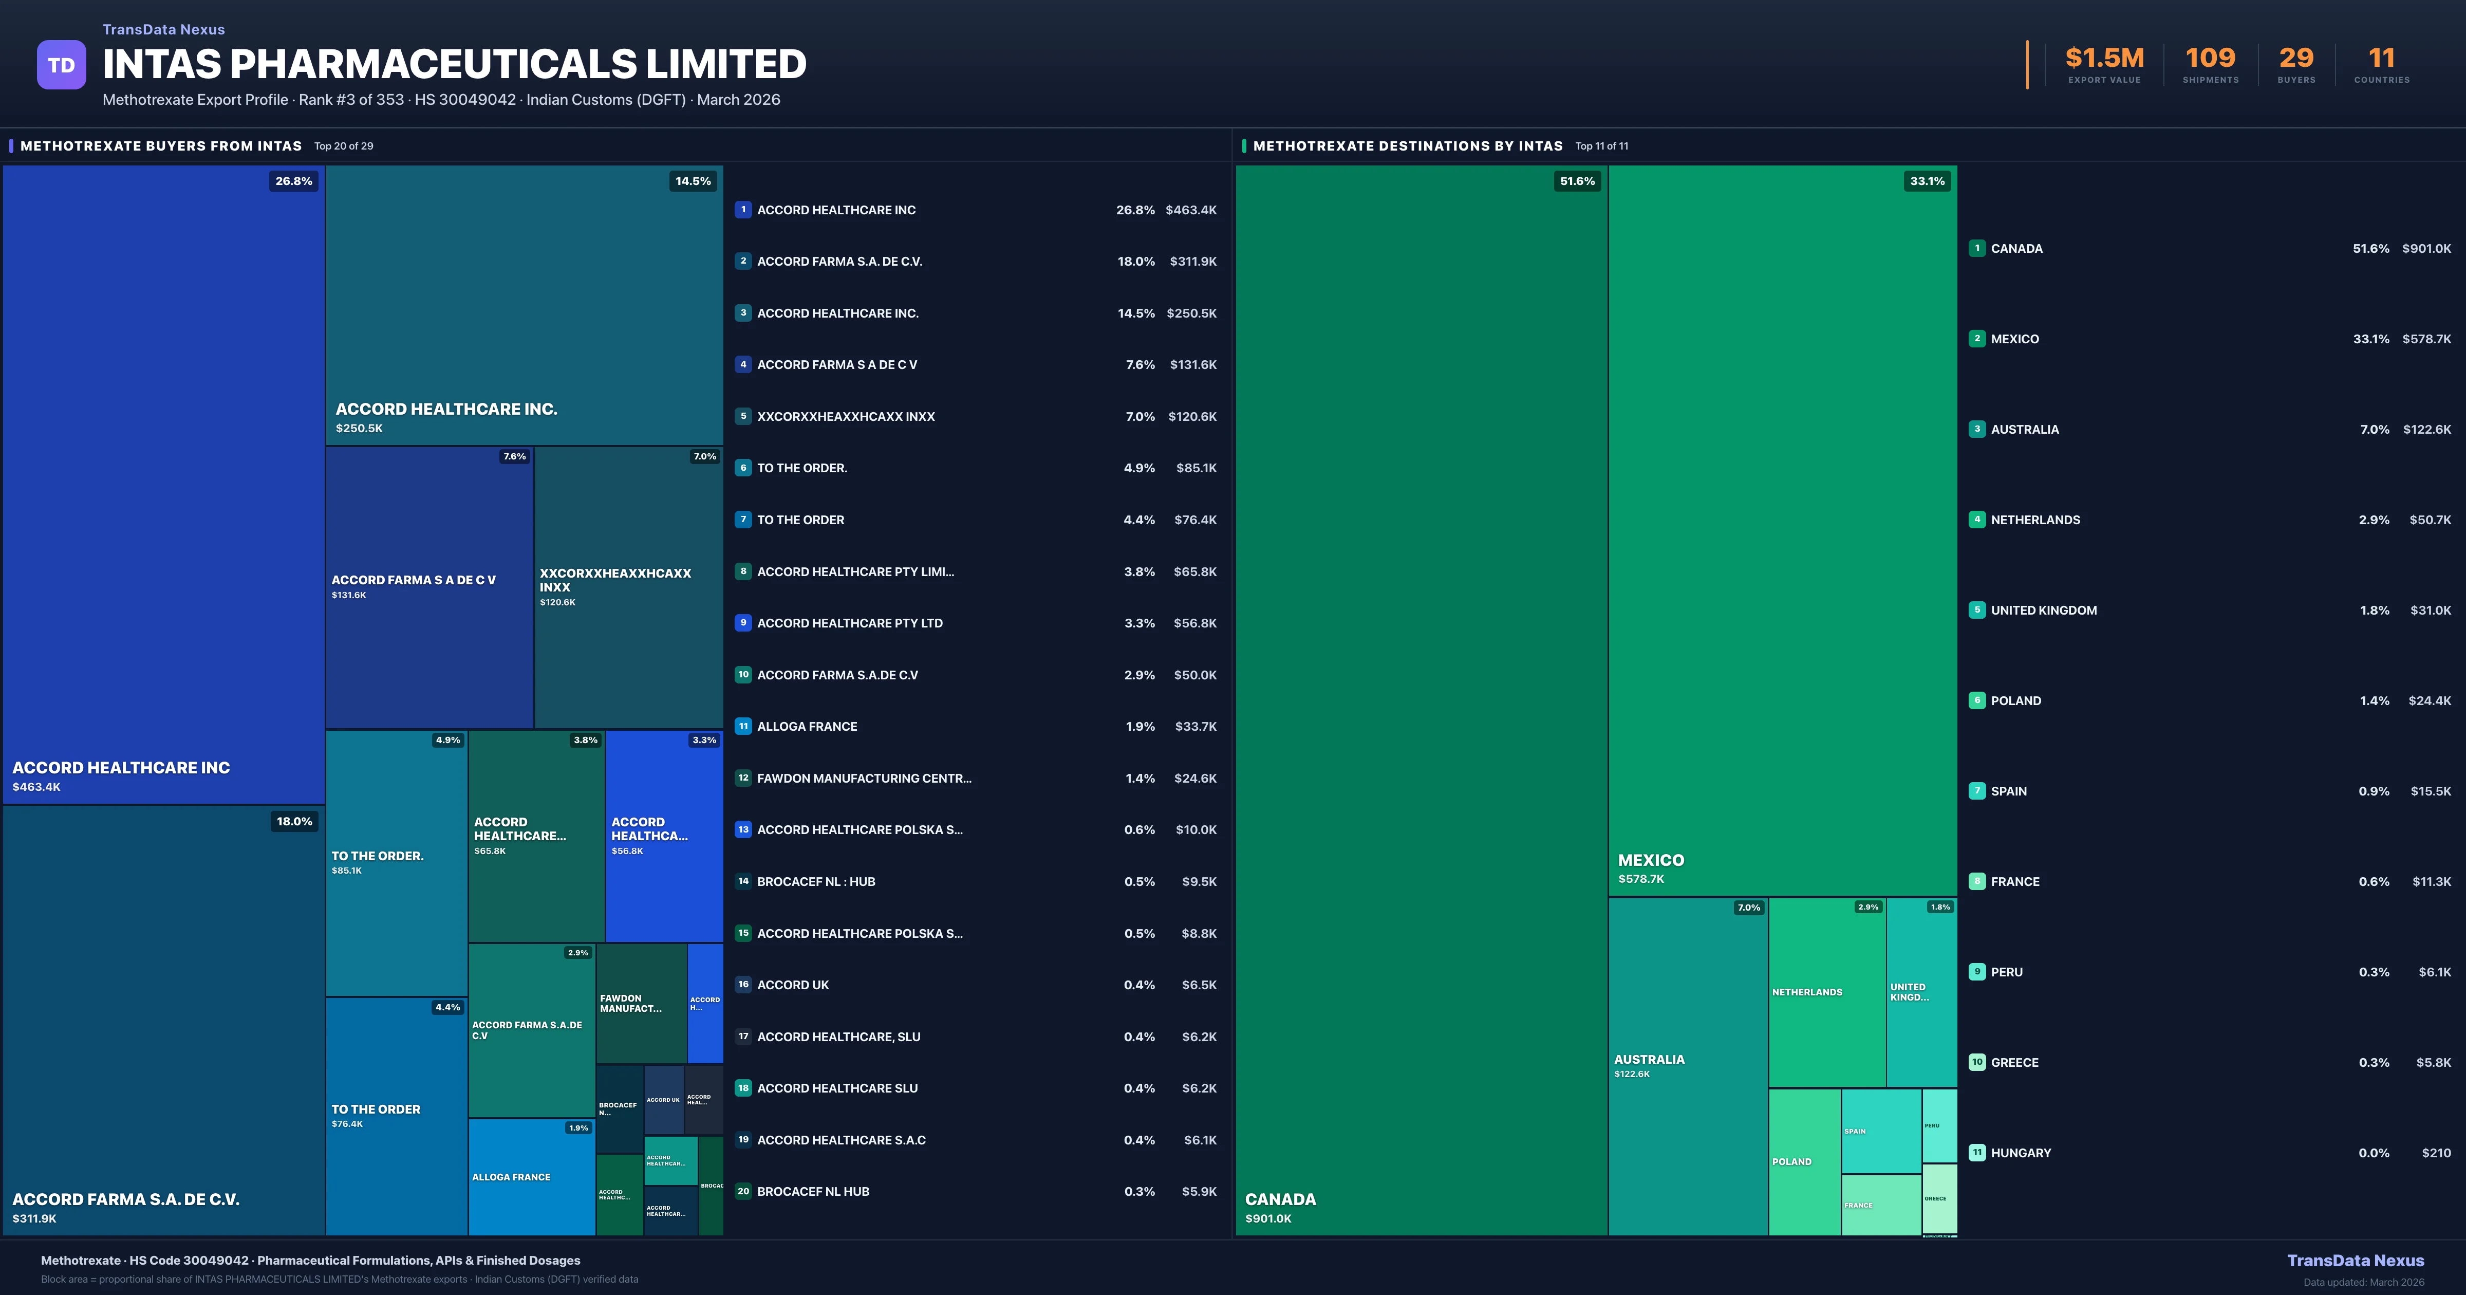Click rank badge 11 beside Alloga France

pyautogui.click(x=743, y=726)
